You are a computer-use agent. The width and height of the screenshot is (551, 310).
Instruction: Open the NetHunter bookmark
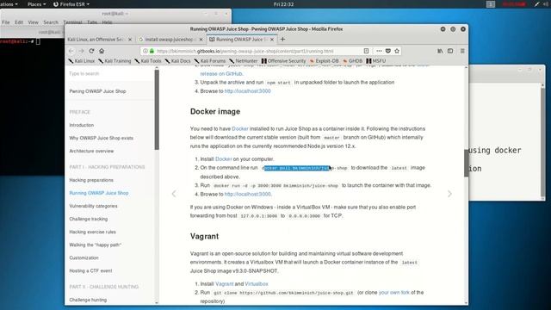[x=243, y=61]
